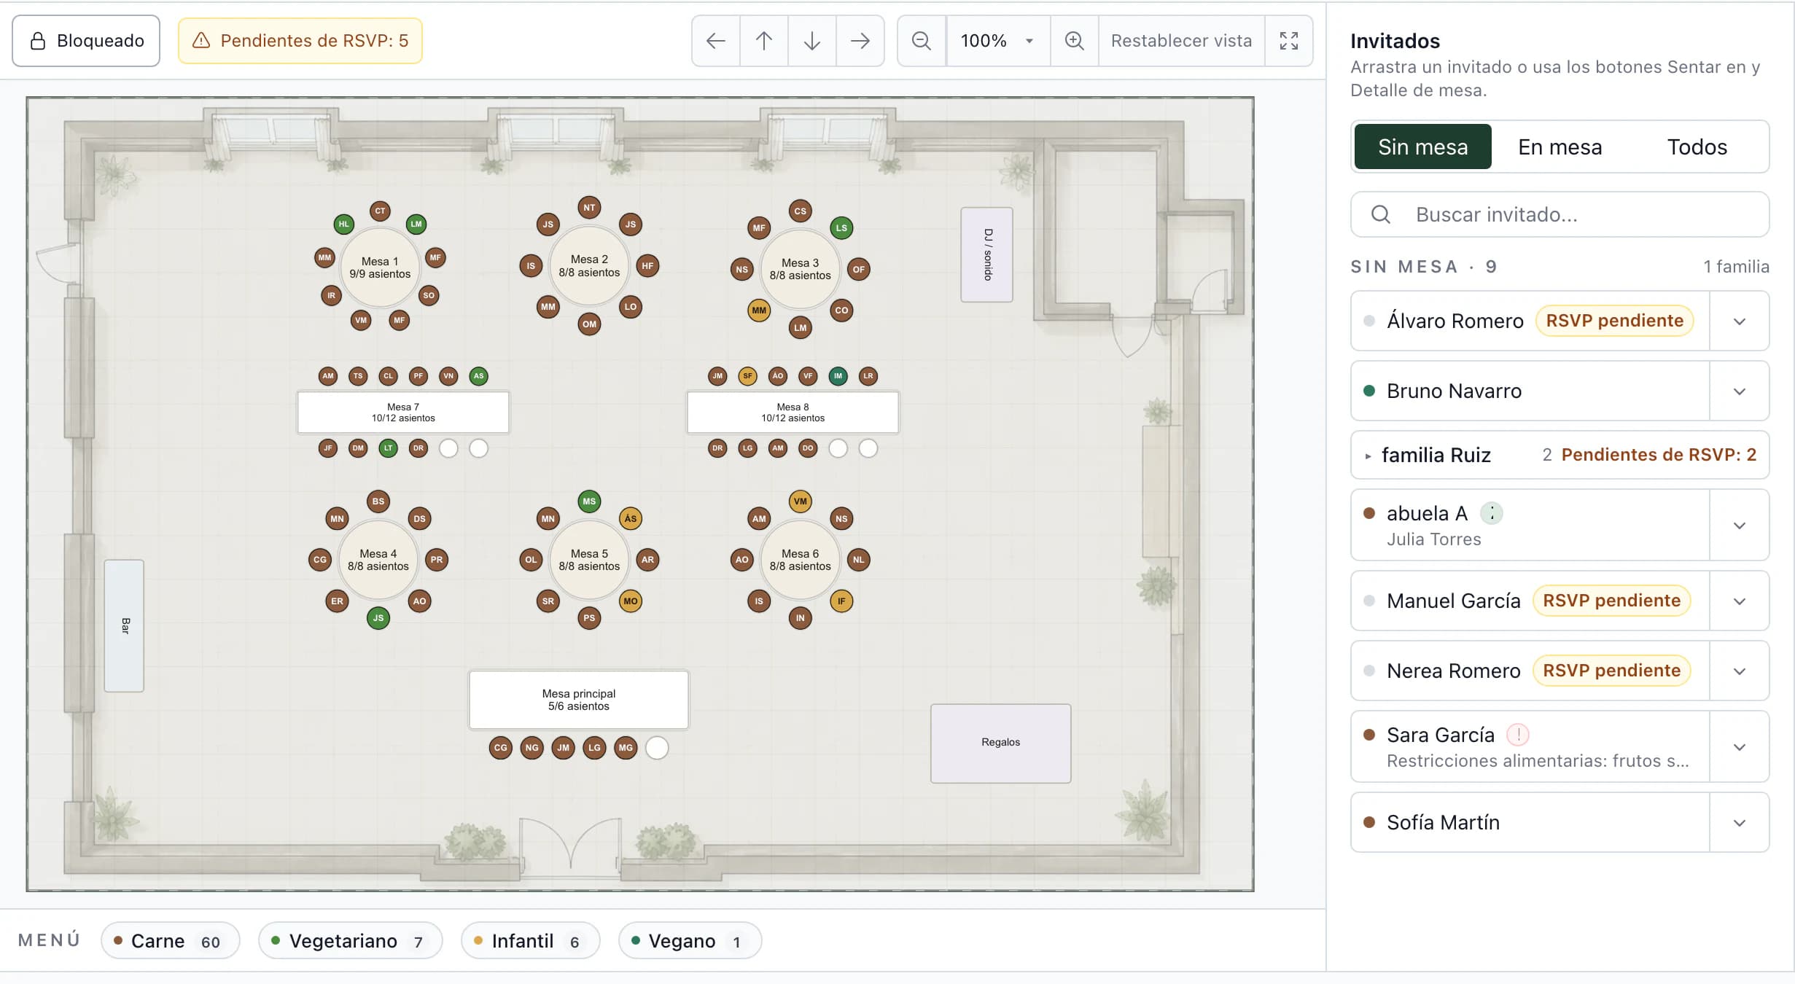Click the green MS guest at Mesa 5

(x=589, y=501)
